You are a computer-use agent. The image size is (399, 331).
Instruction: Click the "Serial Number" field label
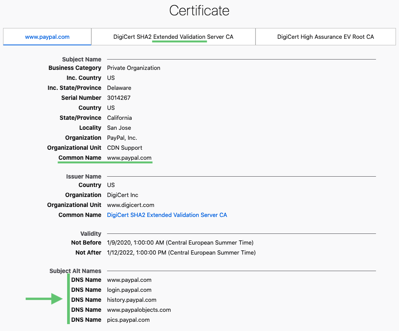(x=81, y=98)
